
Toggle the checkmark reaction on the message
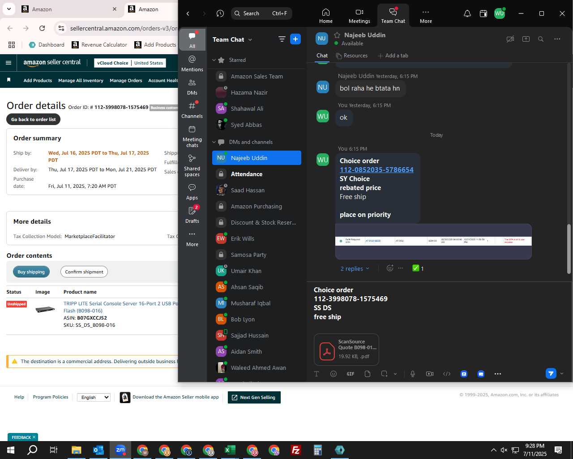418,268
